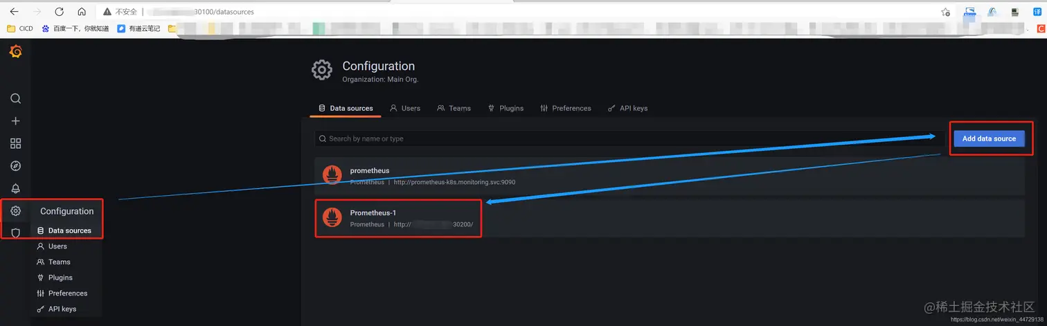1047x326 pixels.
Task: Select Users in the Configuration flyout menu
Action: pos(52,246)
